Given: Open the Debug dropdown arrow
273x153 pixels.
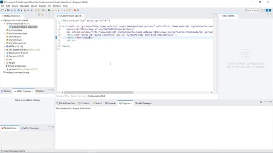Looking at the screenshot, I should [x=46, y=10].
